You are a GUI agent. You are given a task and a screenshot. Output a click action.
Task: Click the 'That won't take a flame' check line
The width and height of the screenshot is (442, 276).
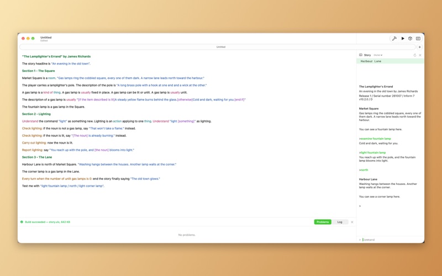pos(79,129)
